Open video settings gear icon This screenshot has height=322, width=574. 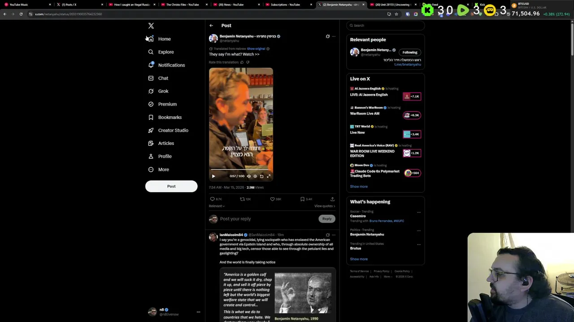(255, 176)
